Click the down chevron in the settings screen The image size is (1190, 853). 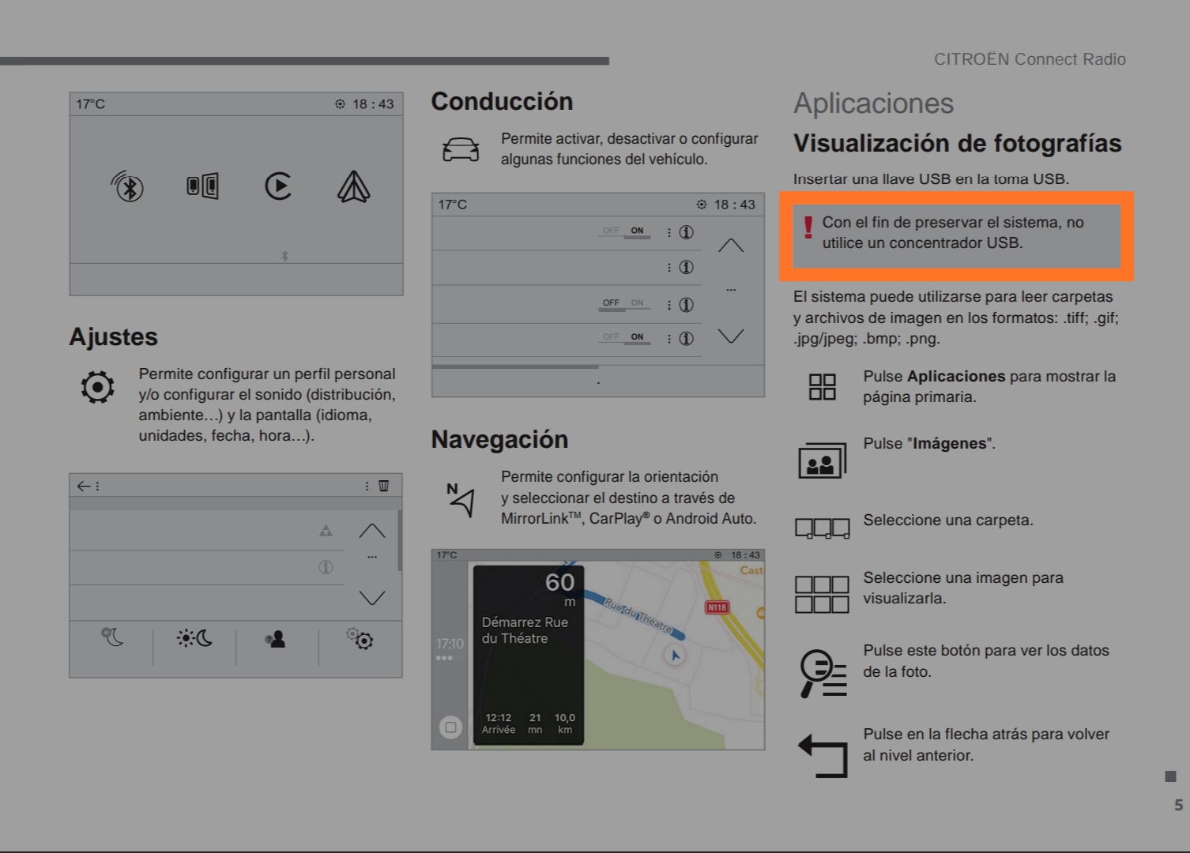point(372,598)
